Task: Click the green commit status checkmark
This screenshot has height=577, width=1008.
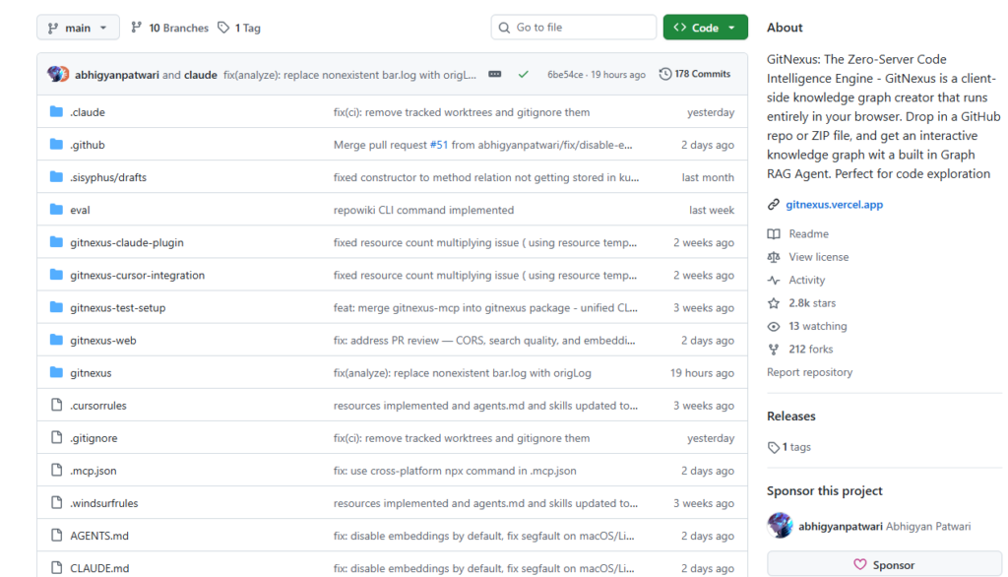Action: tap(524, 74)
